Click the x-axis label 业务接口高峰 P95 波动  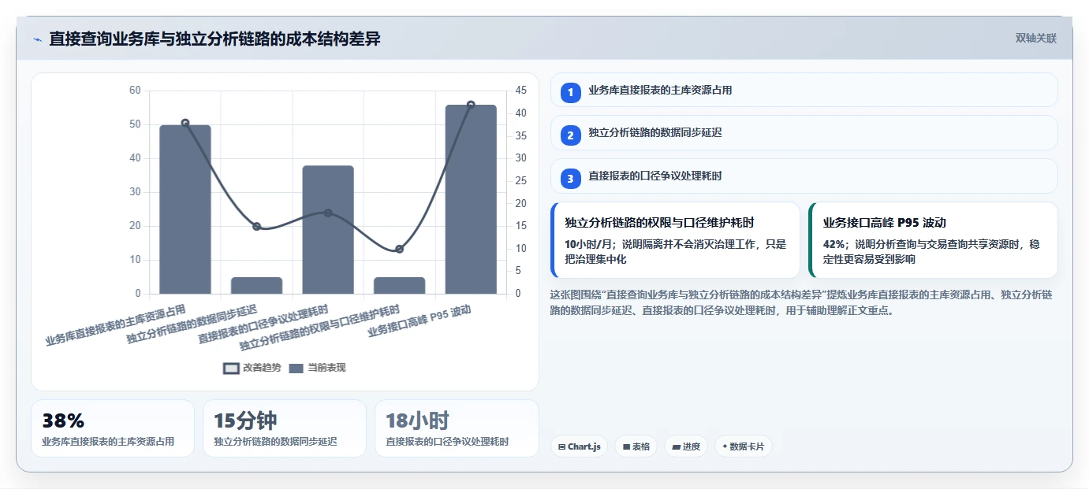[x=420, y=320]
